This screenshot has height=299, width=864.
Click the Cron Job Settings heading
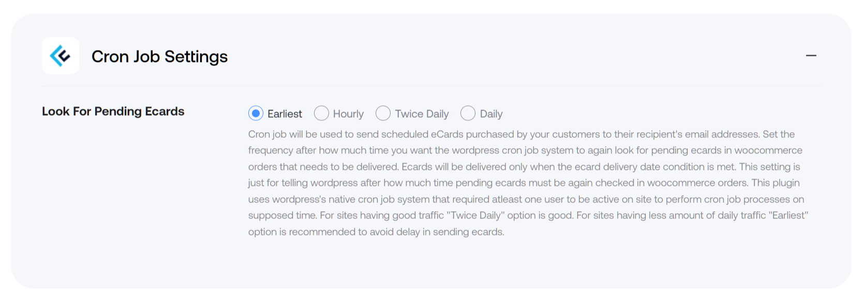(x=159, y=56)
